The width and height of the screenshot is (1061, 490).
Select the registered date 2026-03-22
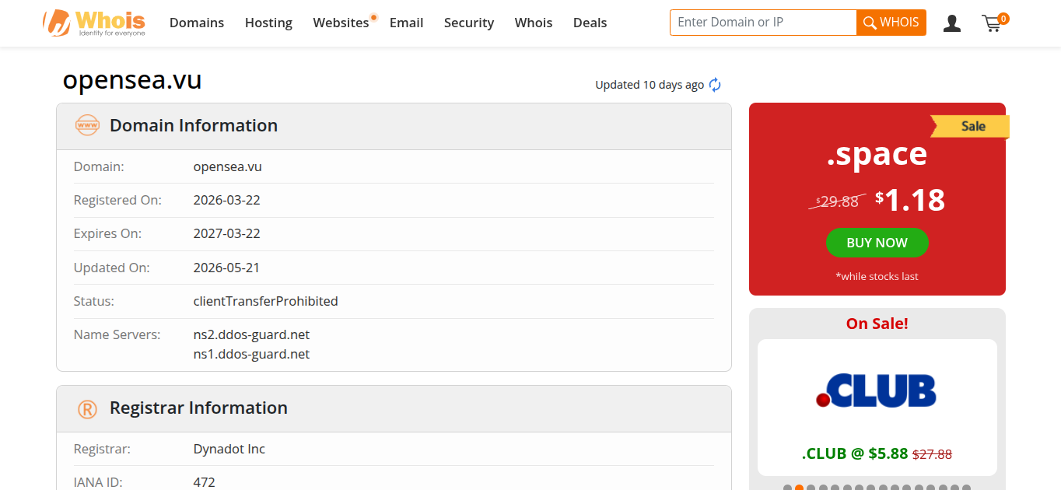click(227, 200)
